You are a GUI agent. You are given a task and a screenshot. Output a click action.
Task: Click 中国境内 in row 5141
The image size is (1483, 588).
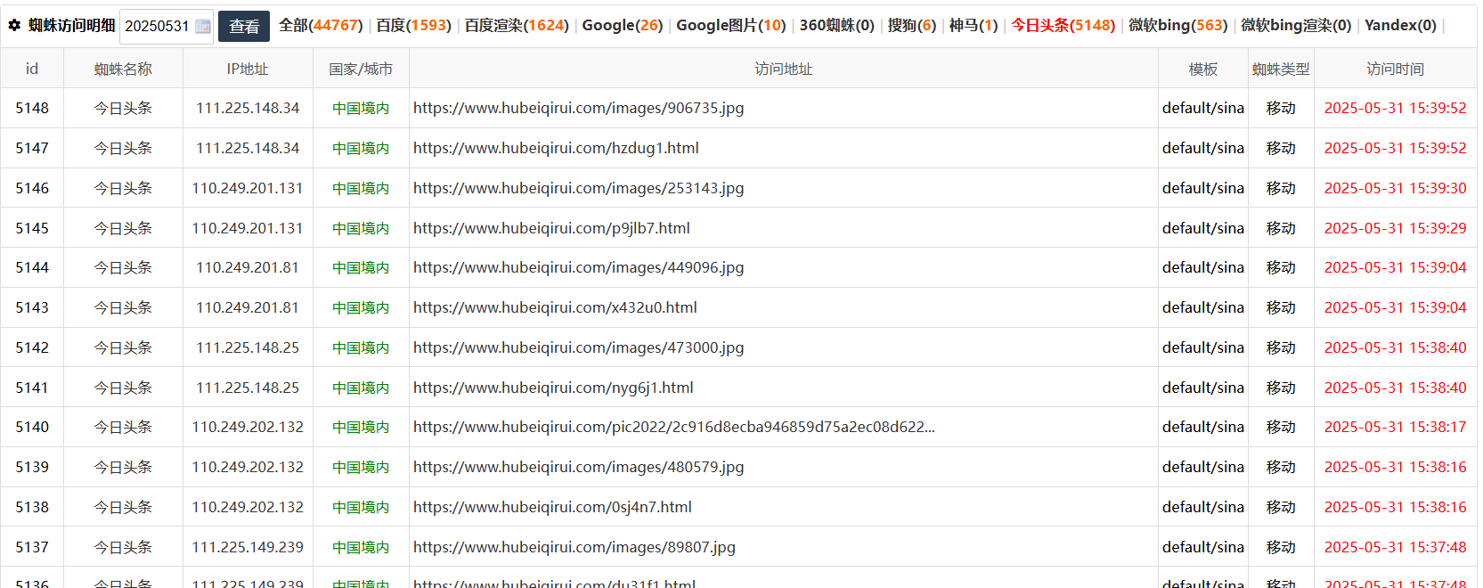coord(361,388)
